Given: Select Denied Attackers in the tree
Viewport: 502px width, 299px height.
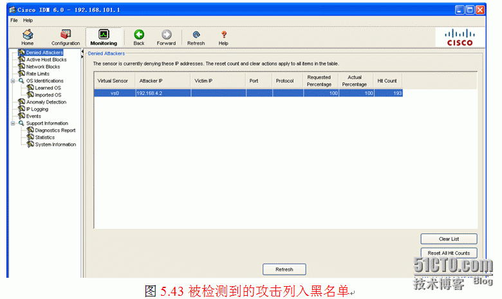Looking at the screenshot, I should pyautogui.click(x=44, y=53).
